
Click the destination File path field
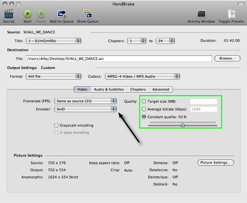pyautogui.click(x=119, y=59)
